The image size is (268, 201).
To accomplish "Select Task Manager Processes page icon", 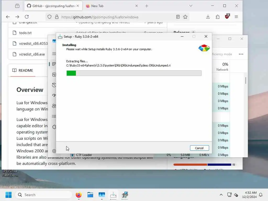I will [x=54, y=64].
